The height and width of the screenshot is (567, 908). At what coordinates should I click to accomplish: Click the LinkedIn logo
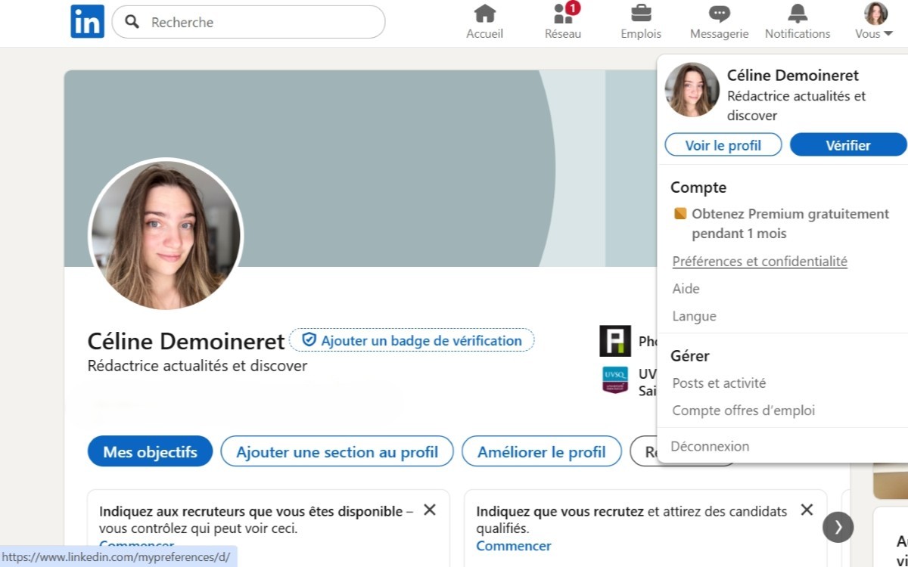coord(86,21)
